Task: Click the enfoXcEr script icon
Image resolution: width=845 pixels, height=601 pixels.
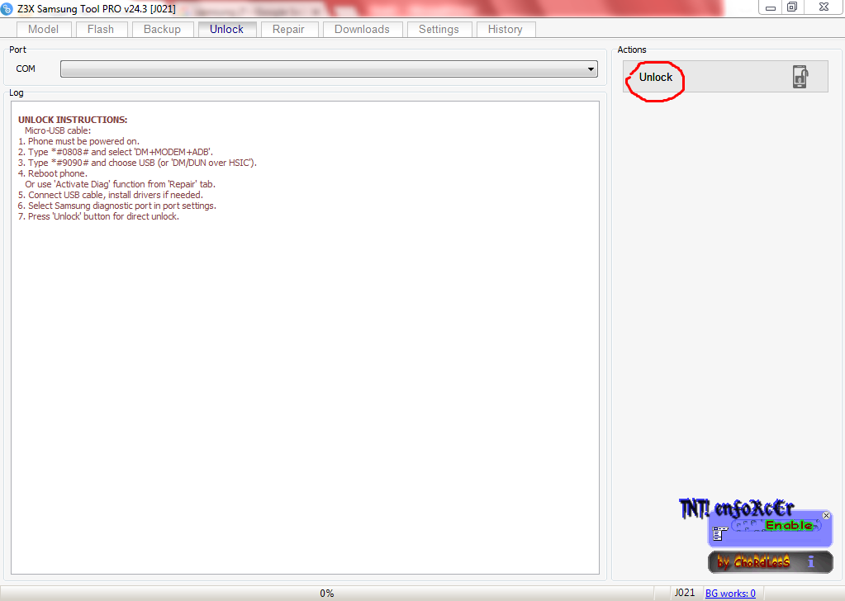Action: click(719, 533)
